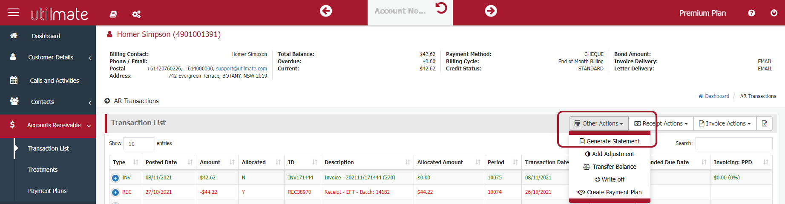Screen dimensions: 785x204
Task: Open Transaction List in sidebar
Action: (x=49, y=148)
